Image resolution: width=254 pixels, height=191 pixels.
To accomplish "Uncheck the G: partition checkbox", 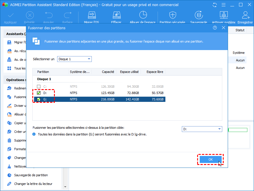I will click(x=39, y=99).
